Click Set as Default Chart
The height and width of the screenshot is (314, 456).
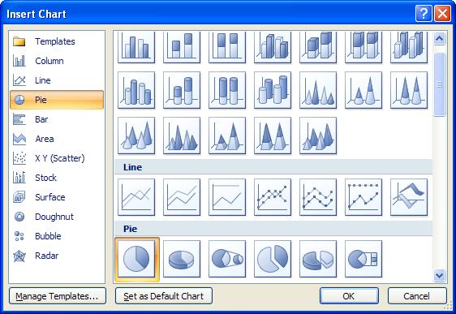(x=164, y=296)
